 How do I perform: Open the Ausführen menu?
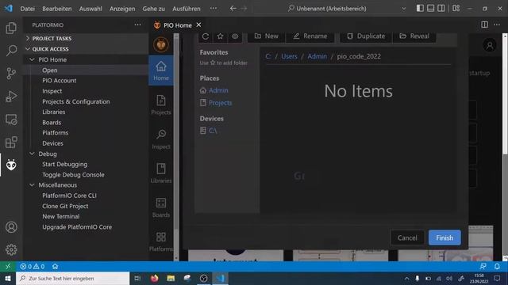(x=187, y=9)
